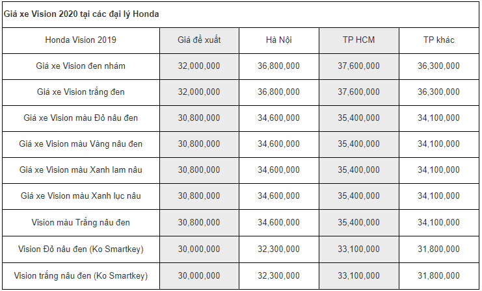The height and width of the screenshot is (291, 482).
Task: Click 'Vision trắng nâu đen (Ko Smartkey)' label
Action: [x=81, y=275]
